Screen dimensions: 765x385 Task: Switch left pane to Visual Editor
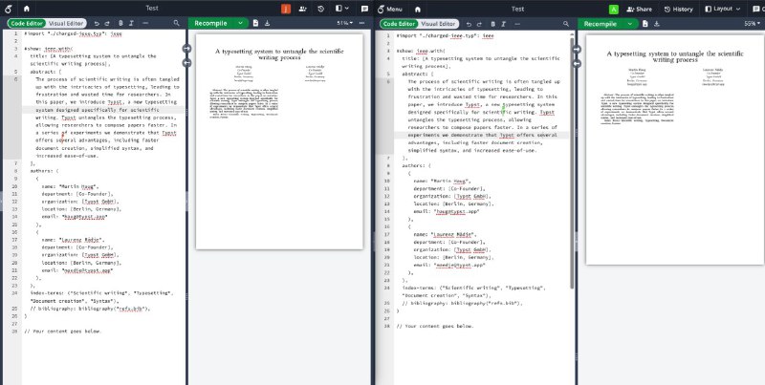click(65, 22)
